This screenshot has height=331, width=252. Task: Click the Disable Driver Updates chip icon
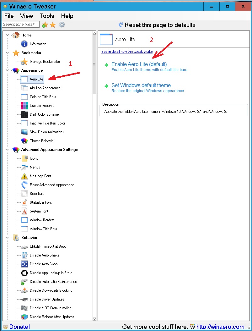[24, 299]
